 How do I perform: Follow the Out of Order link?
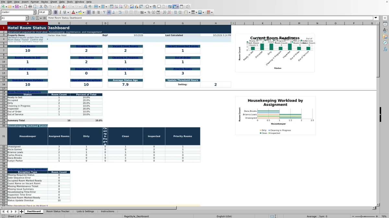click(x=183, y=57)
